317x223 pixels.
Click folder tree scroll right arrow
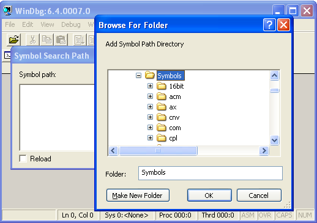point(264,151)
